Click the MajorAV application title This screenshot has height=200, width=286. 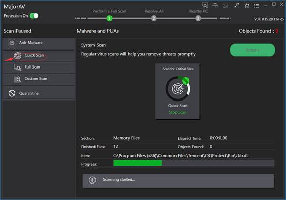click(x=14, y=7)
